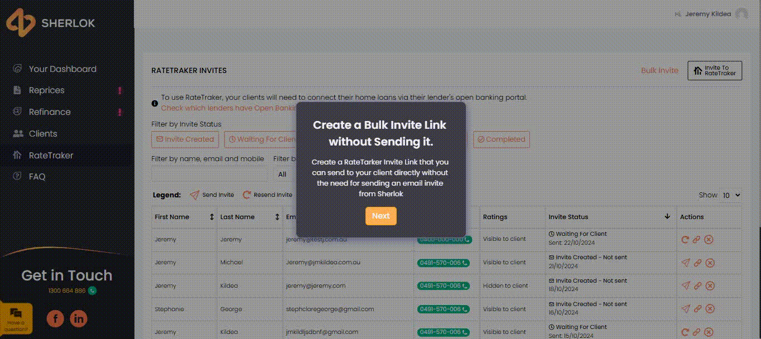Click the Ratings column header
The width and height of the screenshot is (761, 339).
click(x=495, y=217)
